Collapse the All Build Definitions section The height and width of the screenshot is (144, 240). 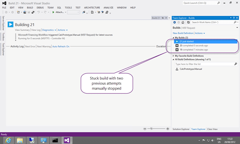pyautogui.click(x=173, y=59)
